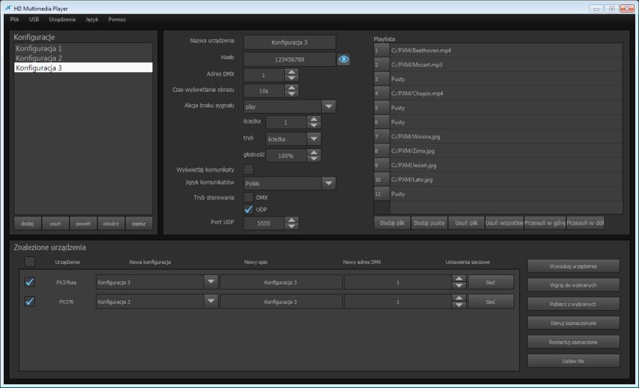639x388 pixels.
Task: Decrease new DMX address for PX376
Action: (x=459, y=305)
